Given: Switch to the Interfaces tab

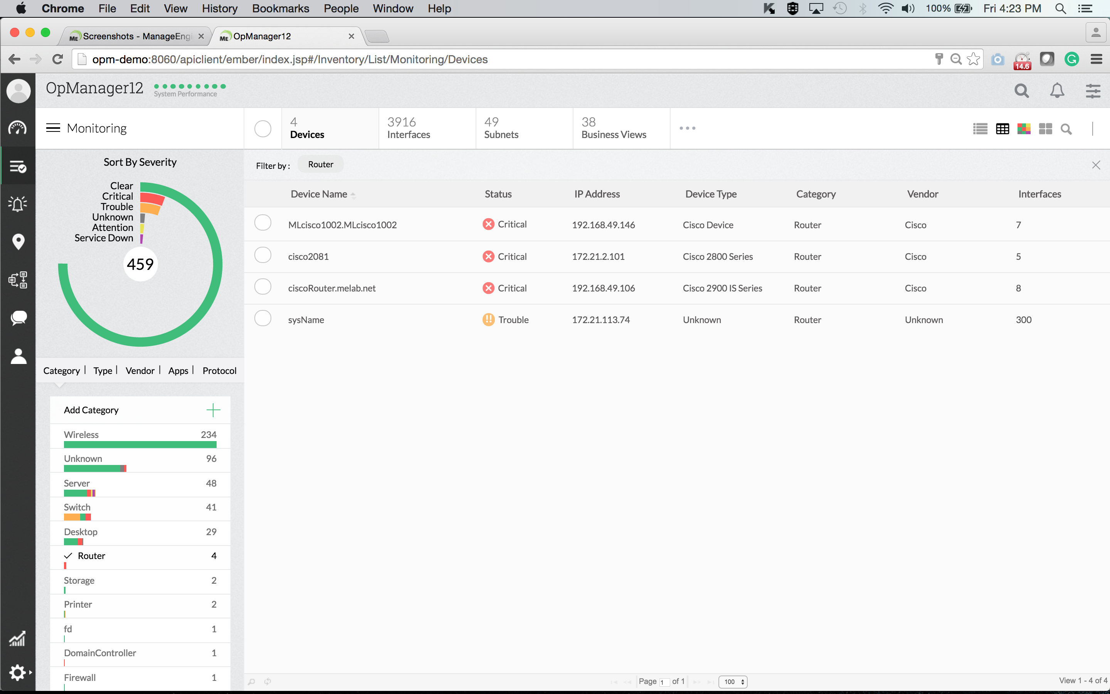Looking at the screenshot, I should coord(408,128).
